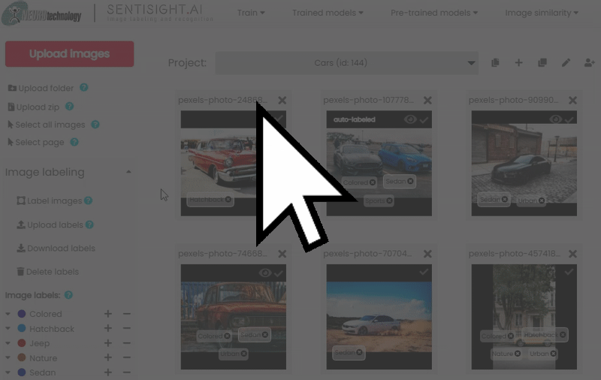This screenshot has height=380, width=601.
Task: Open the Project dropdown showing Cars (id: 144)
Action: 346,63
